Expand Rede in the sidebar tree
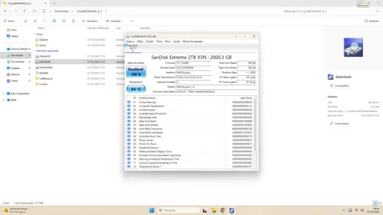The width and height of the screenshot is (383, 215). (3, 100)
